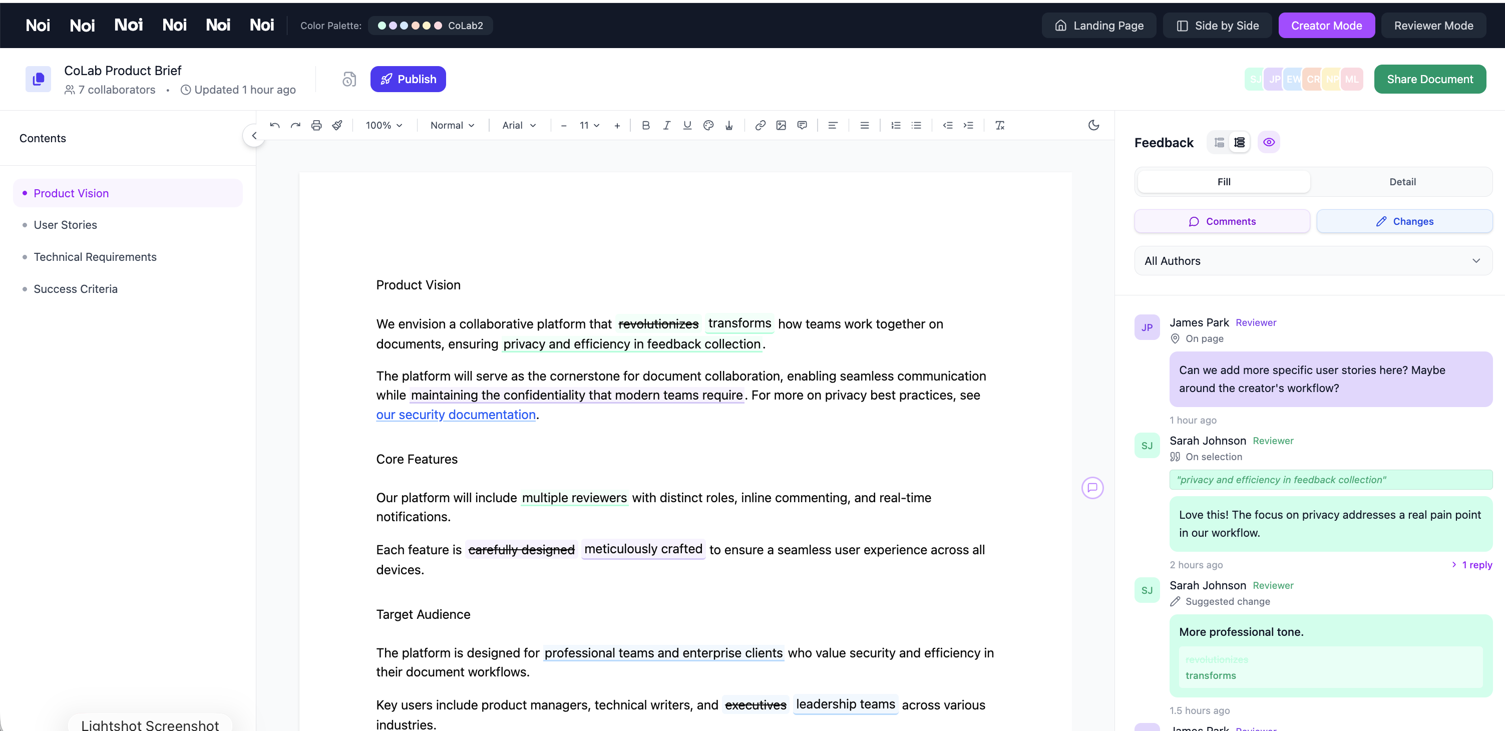The height and width of the screenshot is (731, 1505).
Task: Open the text color palette
Action: (x=708, y=125)
